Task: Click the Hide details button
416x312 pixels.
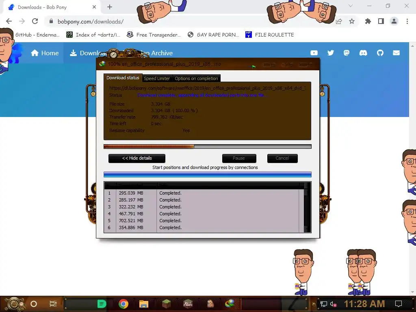Action: pyautogui.click(x=137, y=158)
